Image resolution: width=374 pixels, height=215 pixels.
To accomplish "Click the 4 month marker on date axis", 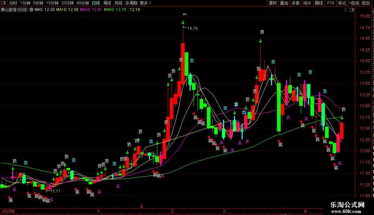I will pos(305,211).
